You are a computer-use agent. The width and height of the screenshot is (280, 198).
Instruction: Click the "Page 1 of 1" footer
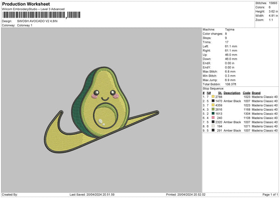270,194
